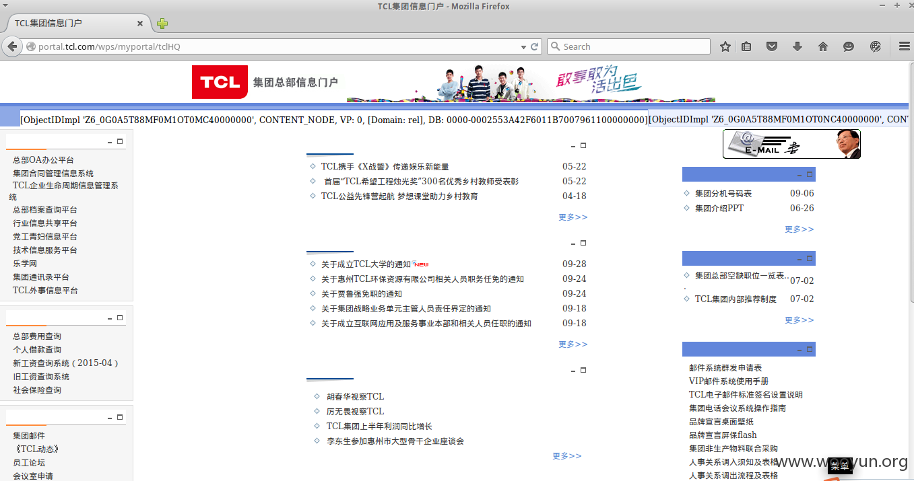
Task: Go back using the Firefox back arrow
Action: pyautogui.click(x=11, y=46)
